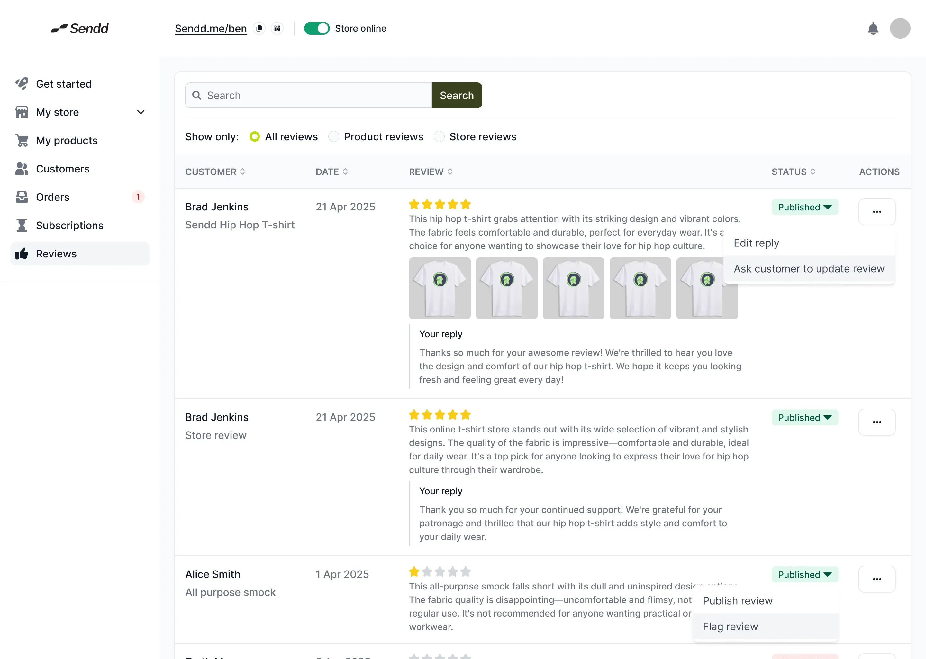Screen dimensions: 926x659
Task: Select the Product reviews radio button
Action: pyautogui.click(x=333, y=137)
